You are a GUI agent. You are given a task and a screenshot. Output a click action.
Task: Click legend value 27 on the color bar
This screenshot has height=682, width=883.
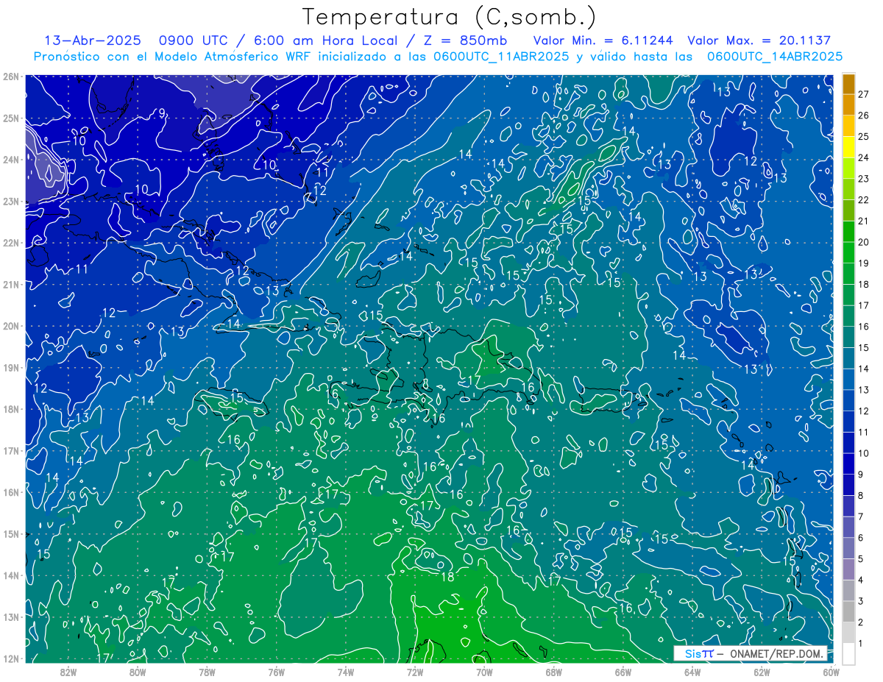pyautogui.click(x=863, y=94)
